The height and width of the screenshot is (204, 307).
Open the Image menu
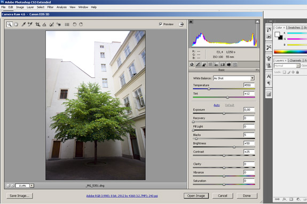click(x=20, y=7)
